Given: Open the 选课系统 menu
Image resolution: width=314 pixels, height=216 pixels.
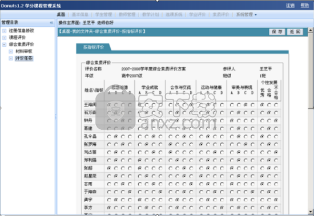Looking at the screenshot, I should click(x=174, y=14).
